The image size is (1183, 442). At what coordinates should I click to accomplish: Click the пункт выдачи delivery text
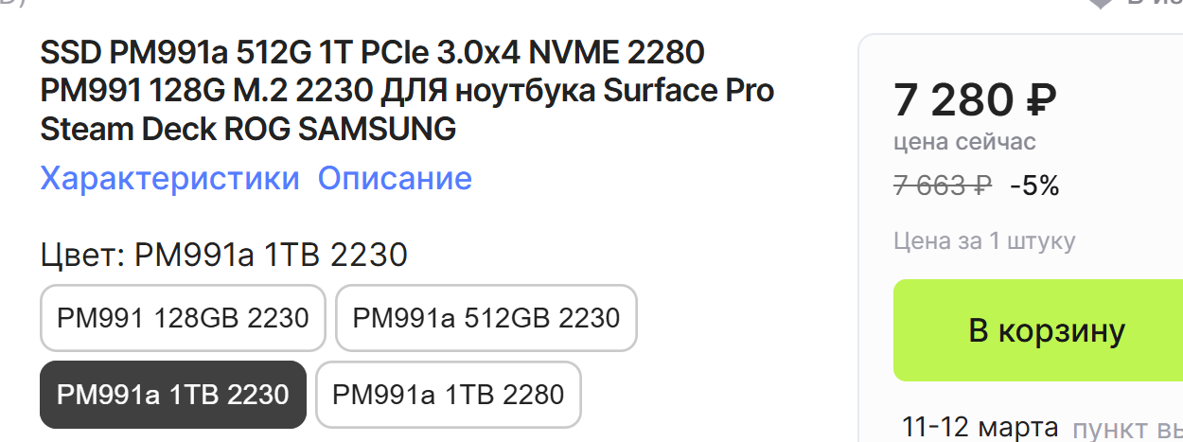coord(1127,427)
